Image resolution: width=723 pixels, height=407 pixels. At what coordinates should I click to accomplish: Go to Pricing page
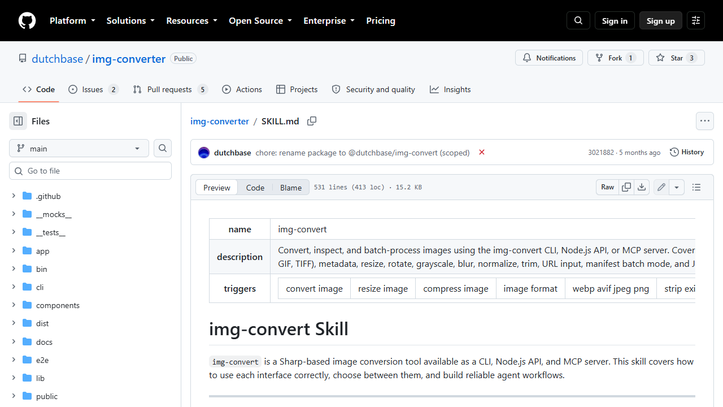point(381,20)
